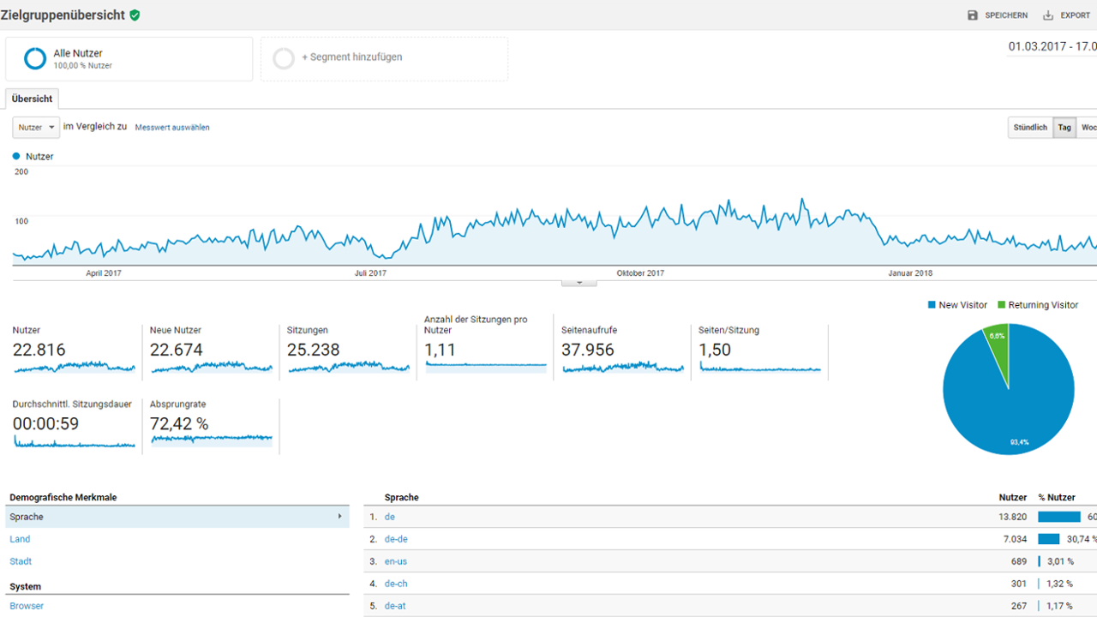Click the Export download icon
This screenshot has height=617, width=1097.
click(x=1048, y=15)
